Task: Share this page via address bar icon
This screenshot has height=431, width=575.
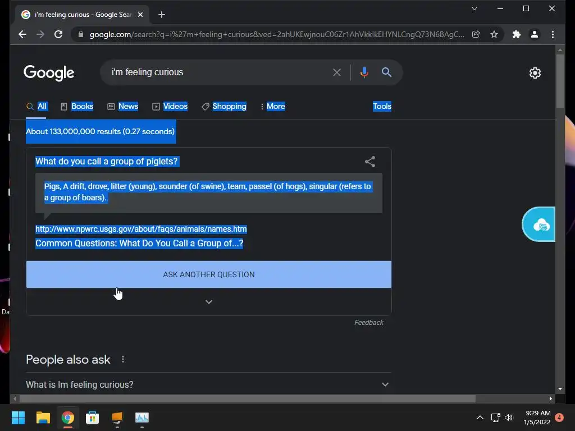Action: pyautogui.click(x=476, y=34)
